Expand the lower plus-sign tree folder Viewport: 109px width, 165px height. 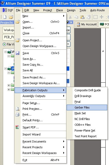(9, 89)
